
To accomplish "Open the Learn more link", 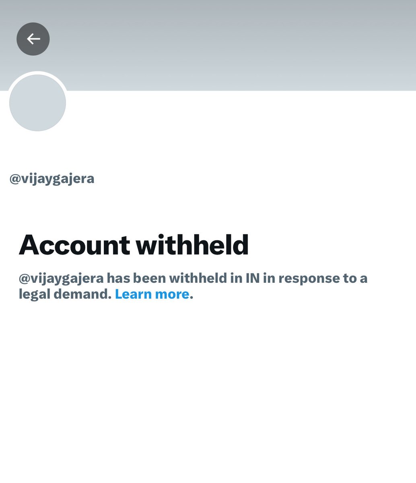I will coord(152,294).
